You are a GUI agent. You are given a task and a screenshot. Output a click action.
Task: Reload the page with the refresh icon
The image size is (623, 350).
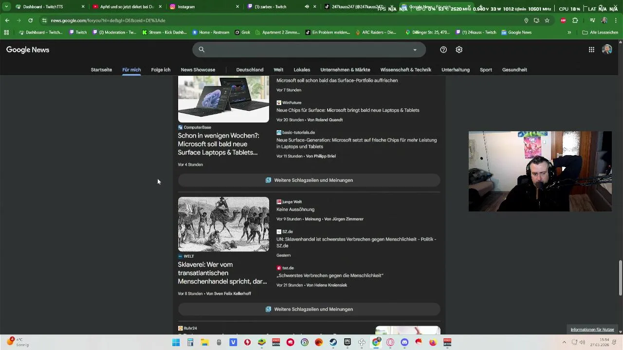(x=30, y=20)
